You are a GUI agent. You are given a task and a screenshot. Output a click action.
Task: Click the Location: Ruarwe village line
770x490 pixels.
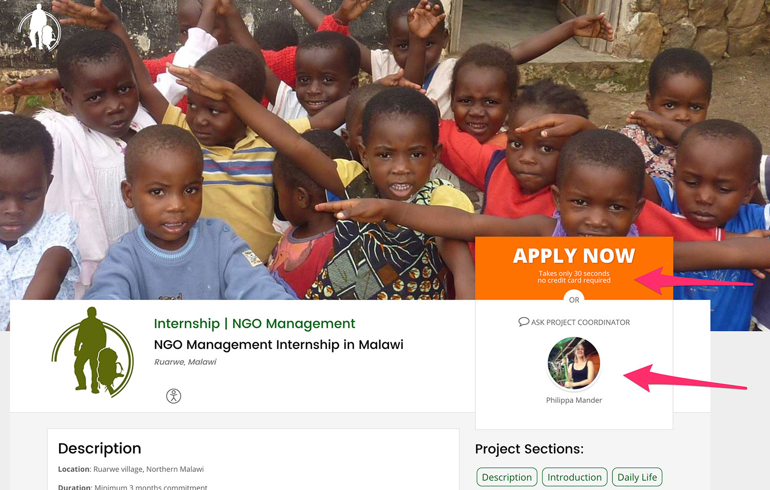click(131, 469)
